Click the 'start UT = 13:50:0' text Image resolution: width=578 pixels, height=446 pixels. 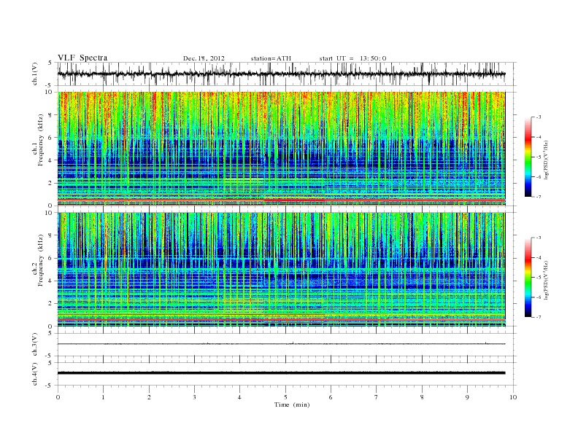(352, 58)
